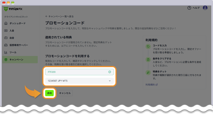Click the 仮想専用サーバー server icon
Viewport: 213px width, 115px height.
tap(6, 45)
